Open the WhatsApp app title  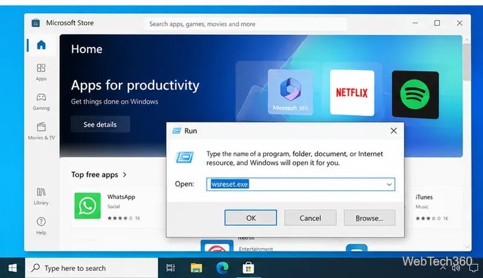tap(121, 197)
